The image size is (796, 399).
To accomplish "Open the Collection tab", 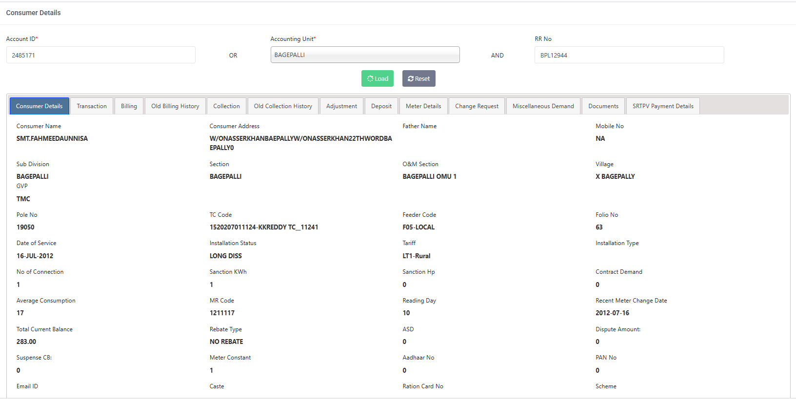I will click(226, 106).
